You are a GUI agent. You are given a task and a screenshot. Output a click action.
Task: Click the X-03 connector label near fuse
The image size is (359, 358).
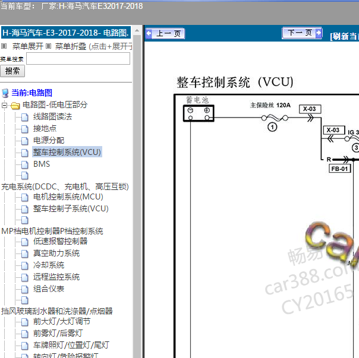(x=310, y=109)
